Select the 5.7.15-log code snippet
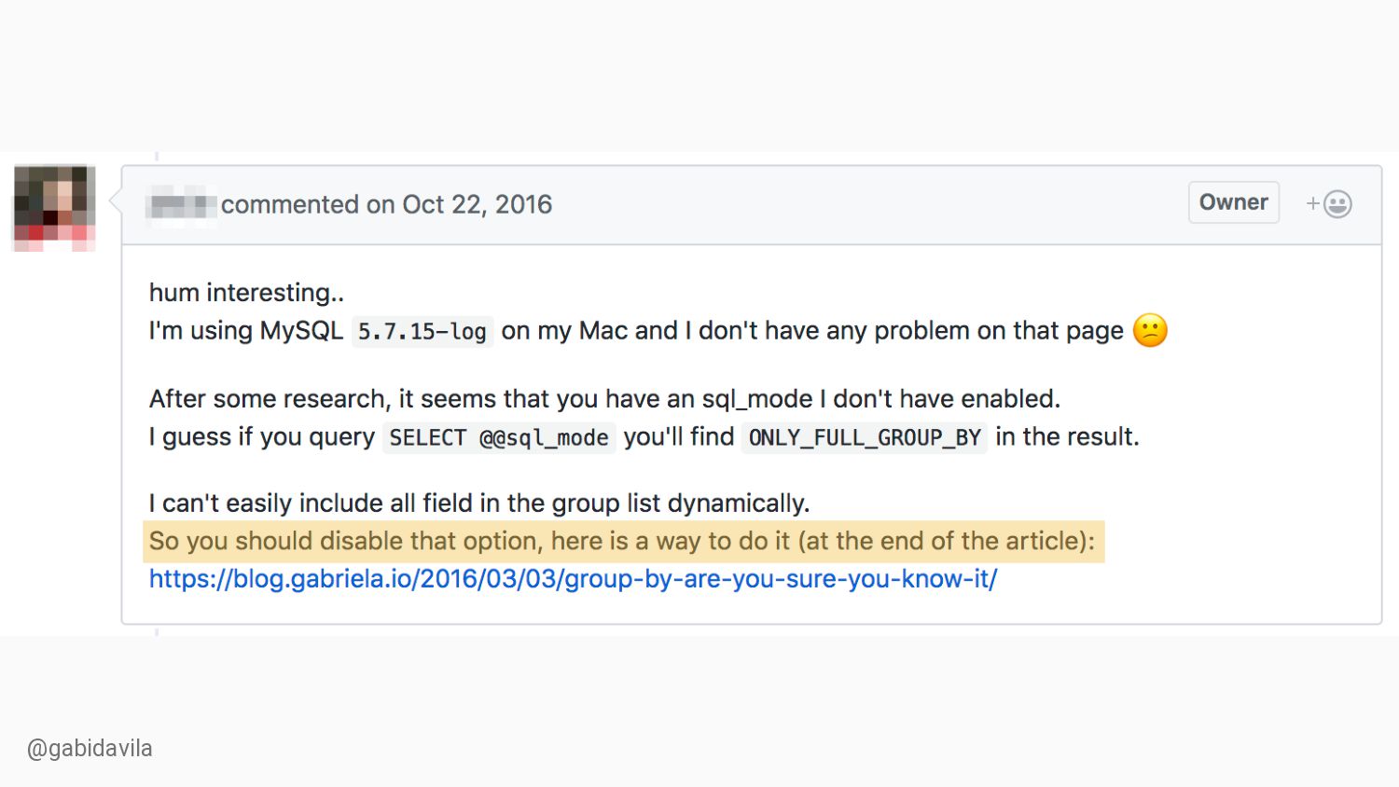 (x=422, y=332)
